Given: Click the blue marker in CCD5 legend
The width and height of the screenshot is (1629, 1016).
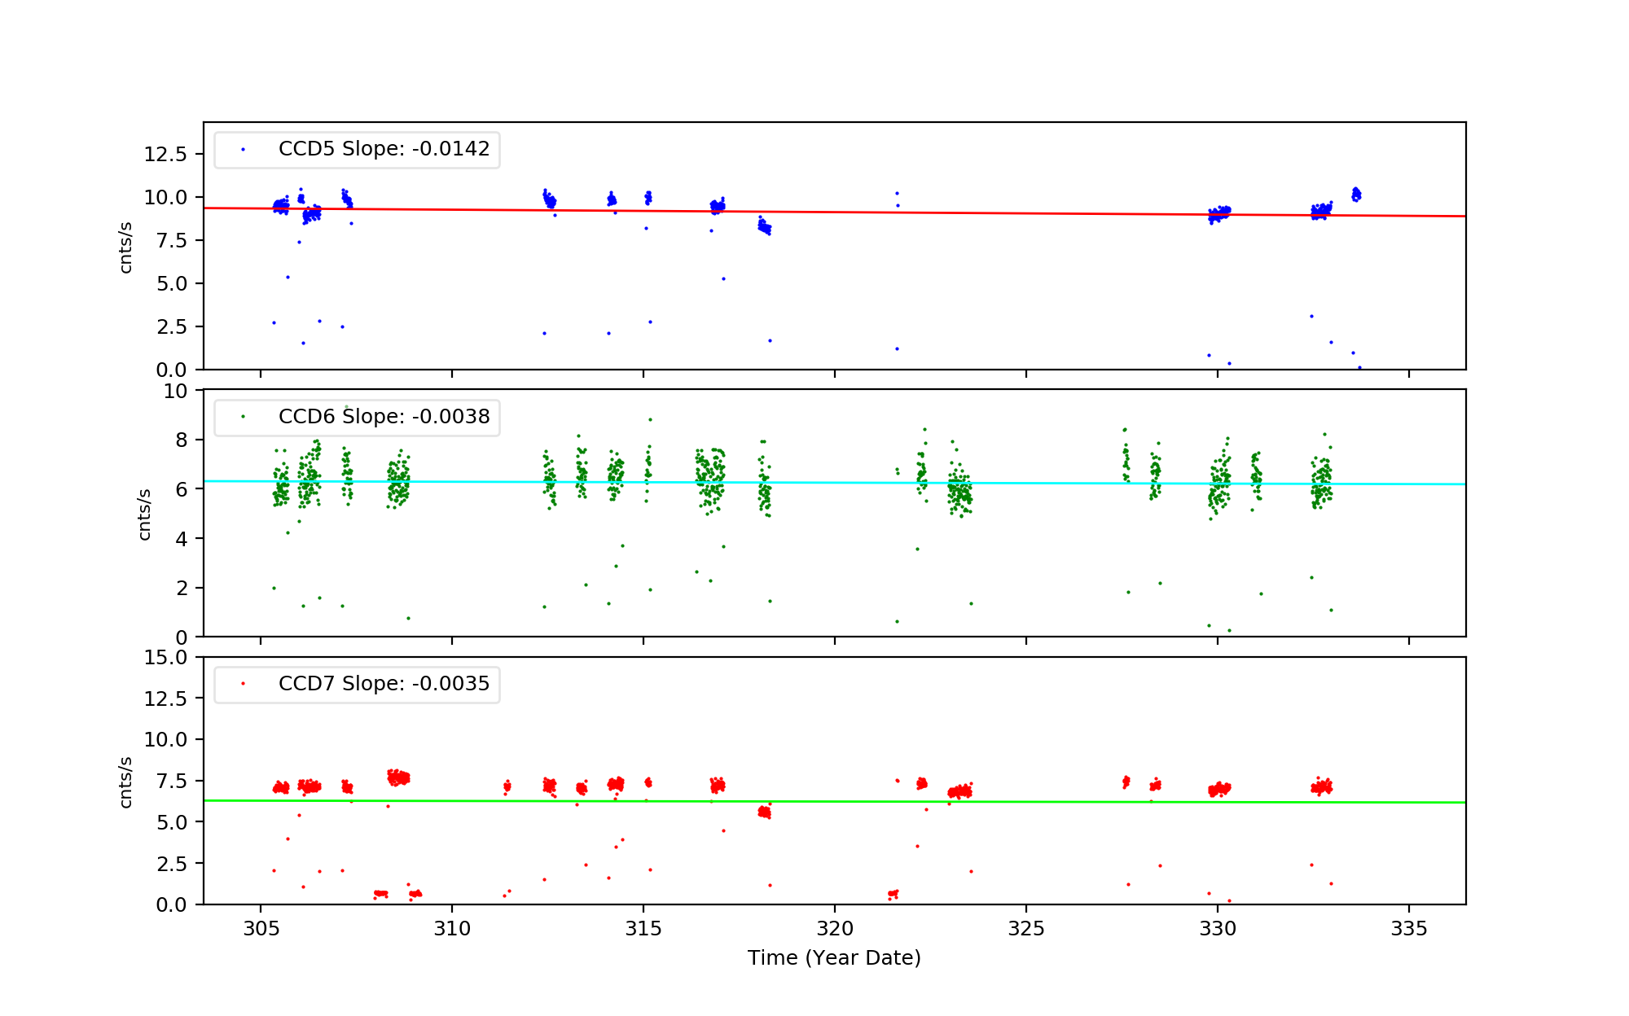Looking at the screenshot, I should (243, 150).
